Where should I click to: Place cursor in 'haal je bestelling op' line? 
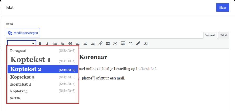click(x=118, y=69)
